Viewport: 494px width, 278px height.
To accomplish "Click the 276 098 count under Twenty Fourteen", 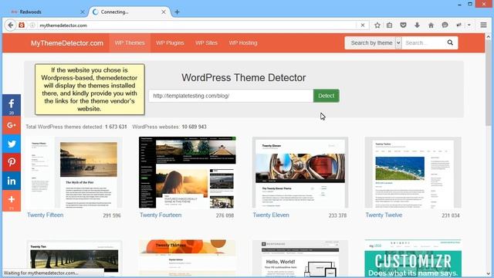I will tap(225, 215).
